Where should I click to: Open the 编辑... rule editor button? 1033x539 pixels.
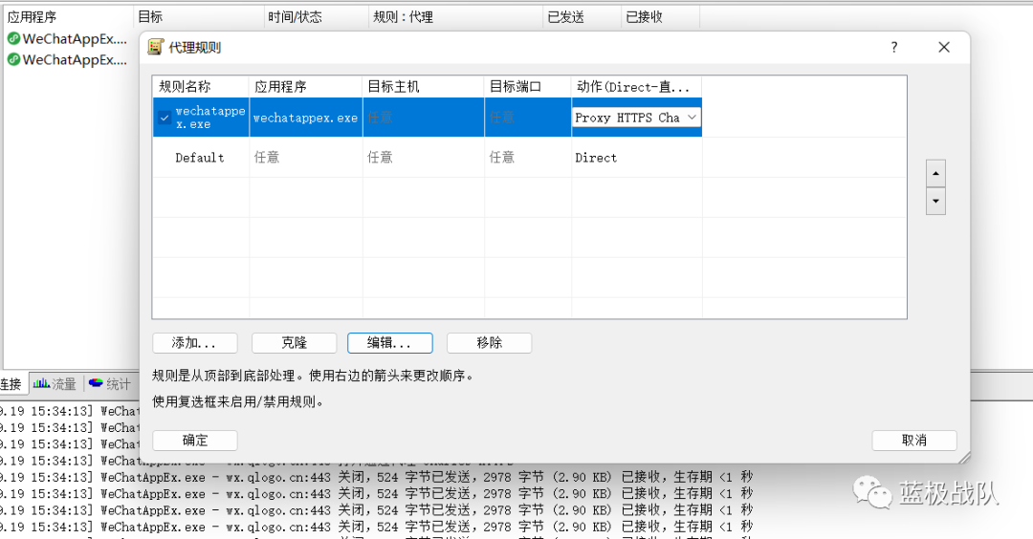tap(390, 343)
